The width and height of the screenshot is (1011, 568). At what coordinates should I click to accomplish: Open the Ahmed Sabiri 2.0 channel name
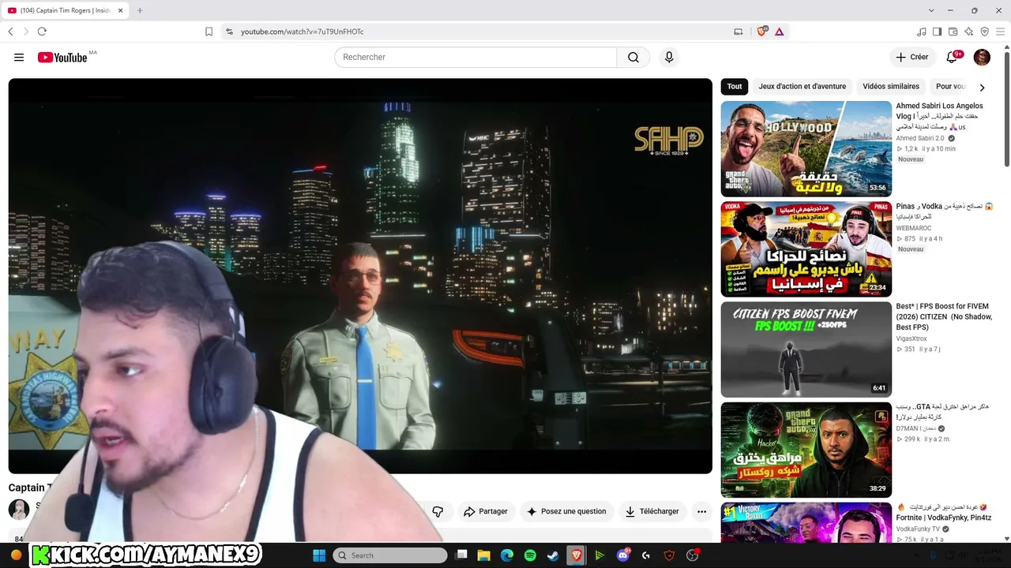[x=920, y=138]
